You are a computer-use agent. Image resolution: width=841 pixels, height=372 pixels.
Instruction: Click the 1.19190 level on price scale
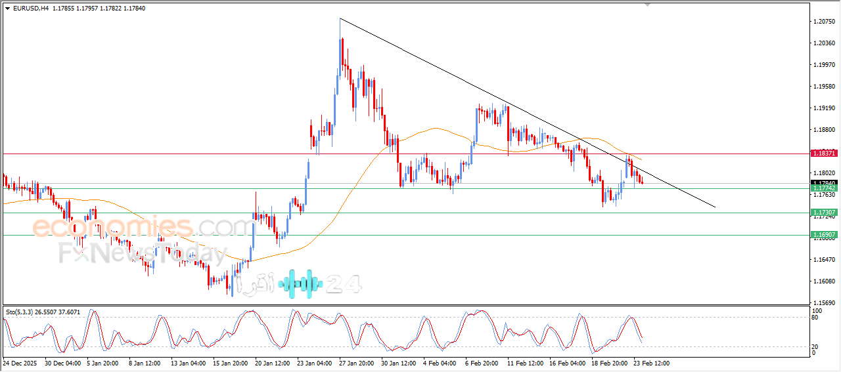823,108
